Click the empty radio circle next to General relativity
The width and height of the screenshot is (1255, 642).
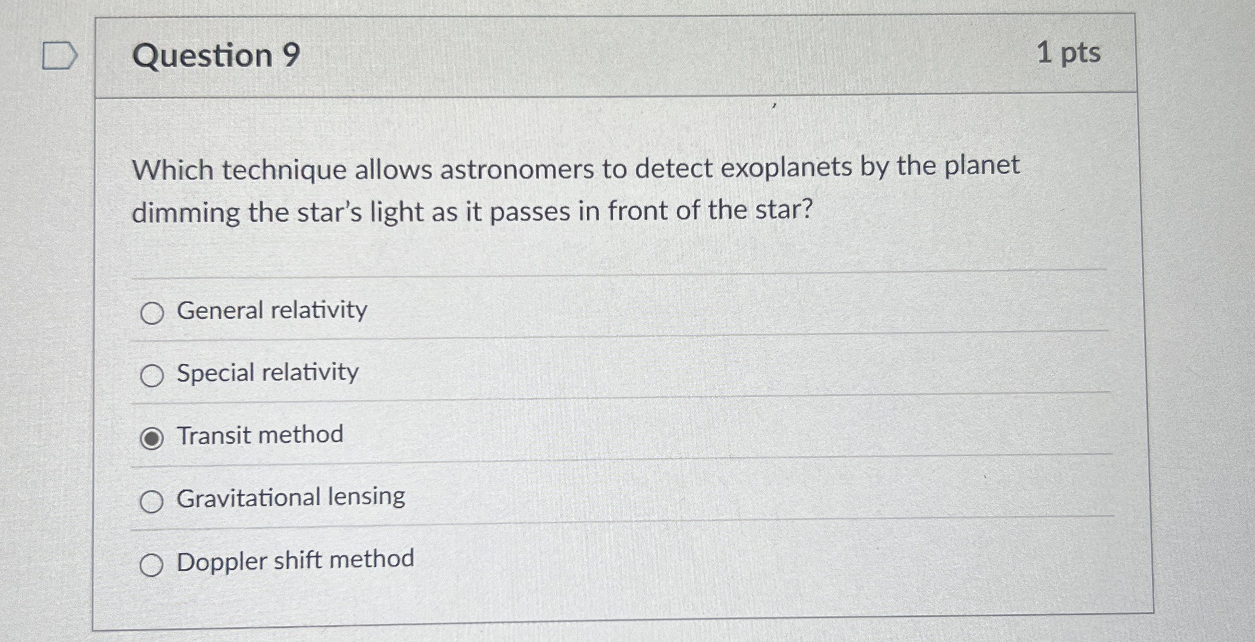point(151,312)
